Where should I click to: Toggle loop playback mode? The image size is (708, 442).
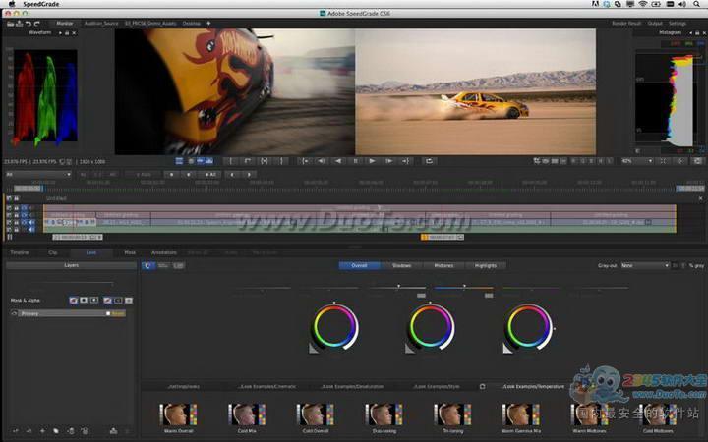tap(429, 161)
